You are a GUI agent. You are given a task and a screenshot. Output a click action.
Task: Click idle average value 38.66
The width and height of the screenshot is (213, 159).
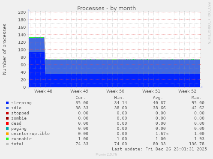159,108
